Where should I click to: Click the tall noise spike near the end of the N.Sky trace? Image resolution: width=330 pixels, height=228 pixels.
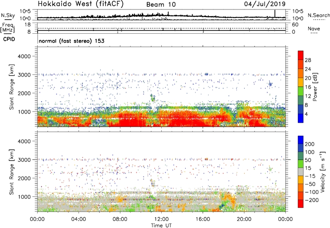pos(275,14)
